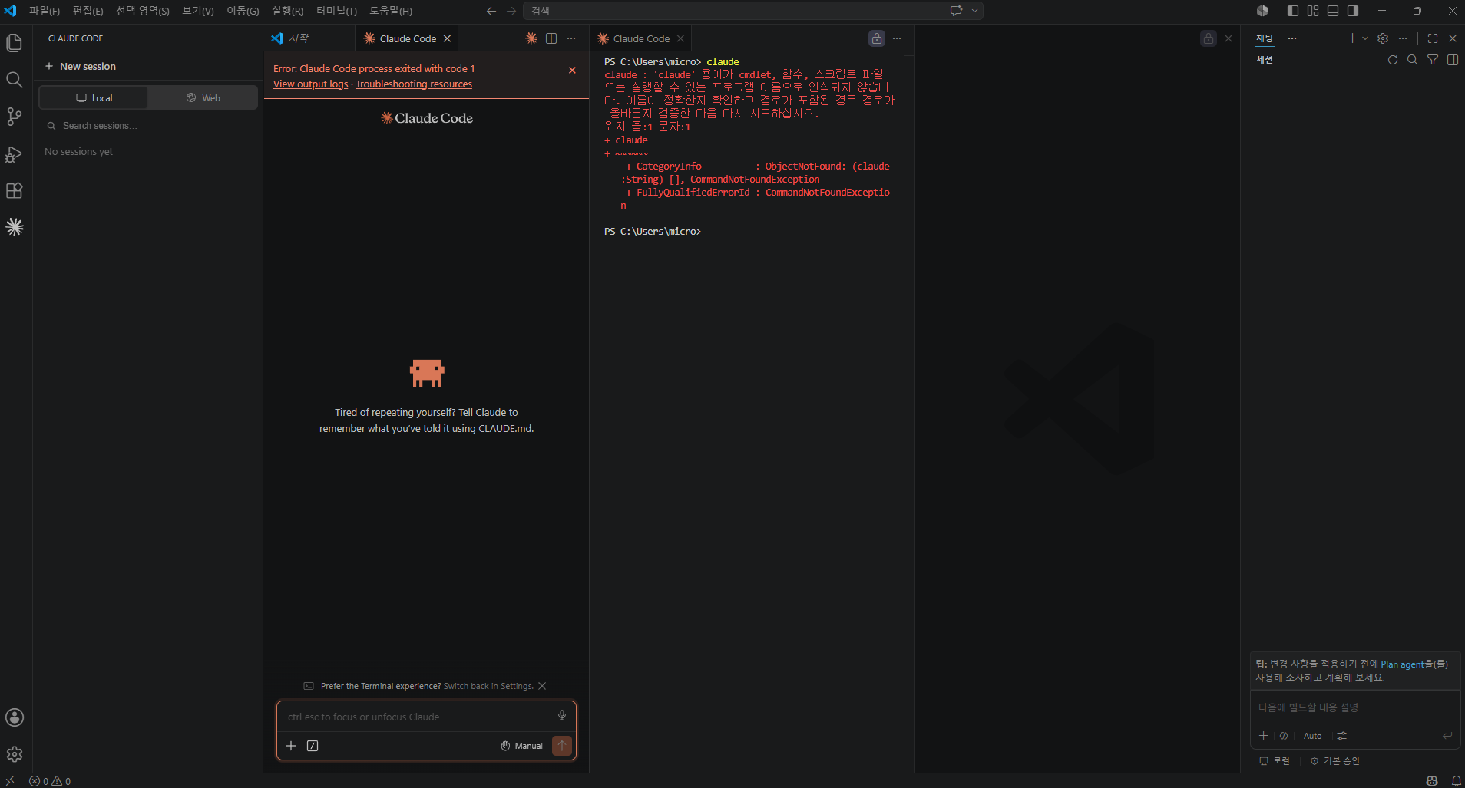The image size is (1465, 788).
Task: Open the 기본 승인 approval picker
Action: (x=1334, y=761)
